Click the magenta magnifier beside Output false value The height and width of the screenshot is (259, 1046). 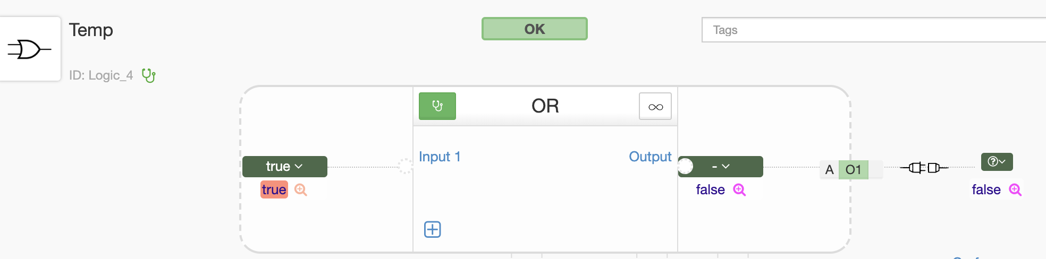739,190
